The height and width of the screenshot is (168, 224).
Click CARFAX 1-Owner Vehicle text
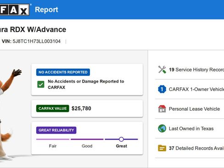196,89
